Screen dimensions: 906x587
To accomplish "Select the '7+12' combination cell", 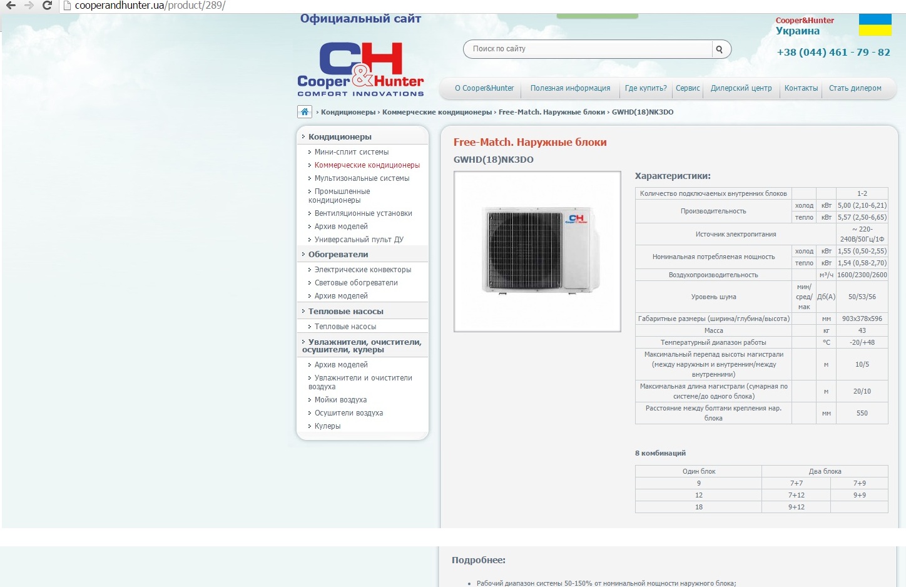I will coord(797,495).
